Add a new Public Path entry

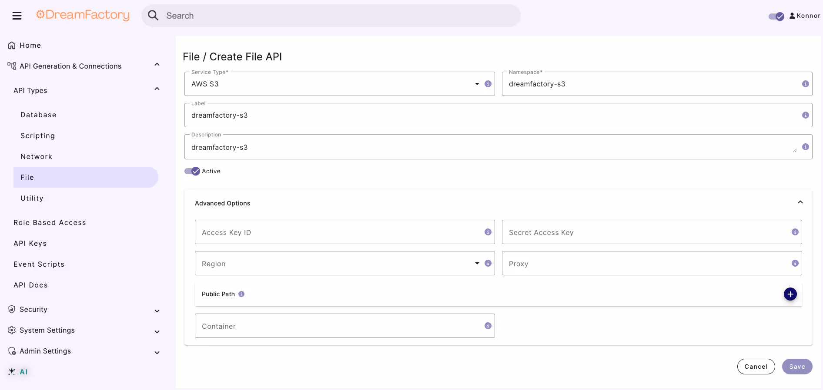[790, 294]
